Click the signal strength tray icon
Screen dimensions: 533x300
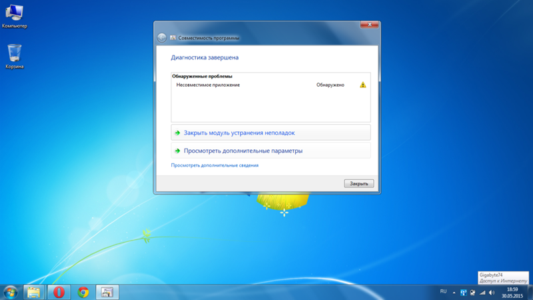482,293
